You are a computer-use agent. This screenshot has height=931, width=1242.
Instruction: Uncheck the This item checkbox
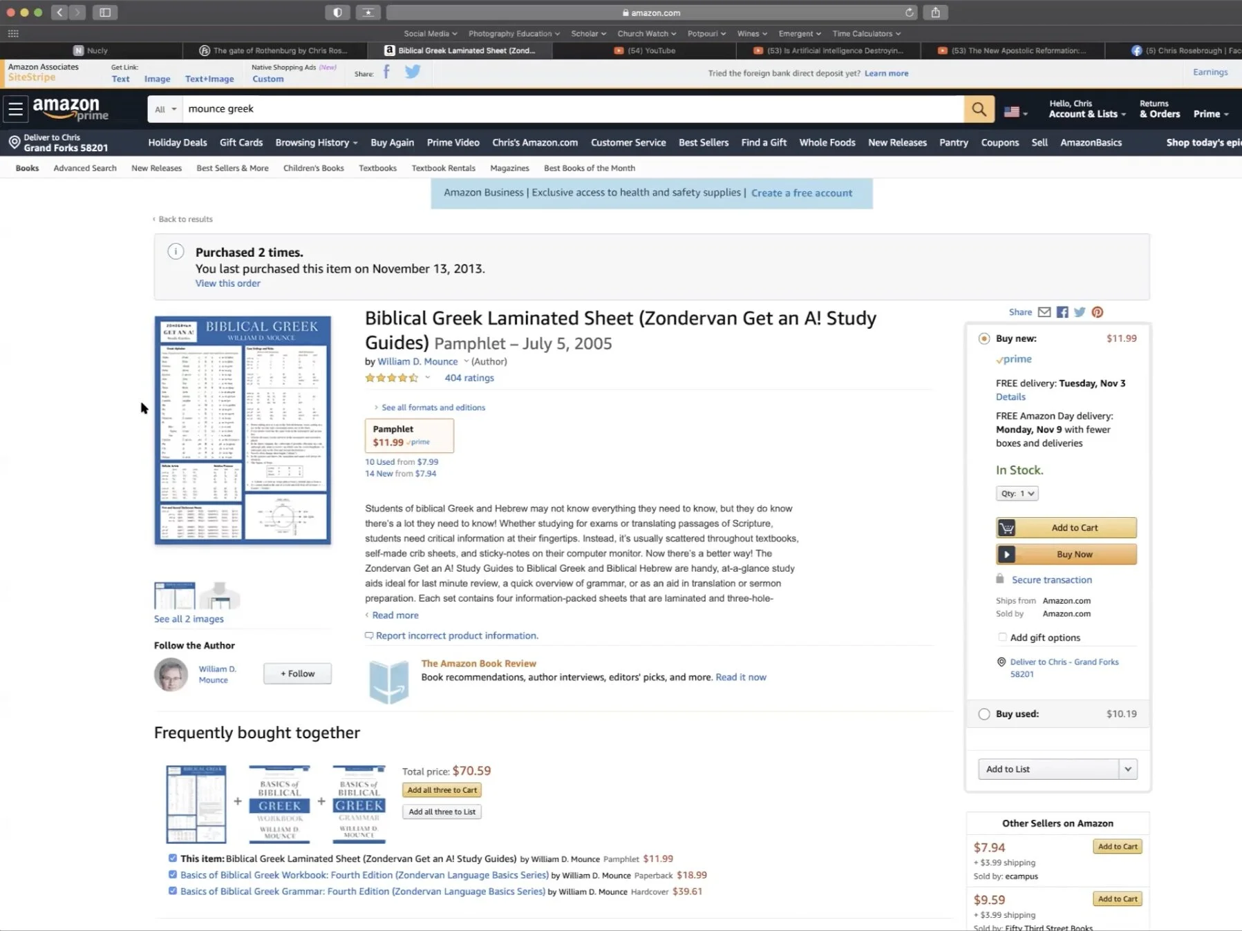173,858
